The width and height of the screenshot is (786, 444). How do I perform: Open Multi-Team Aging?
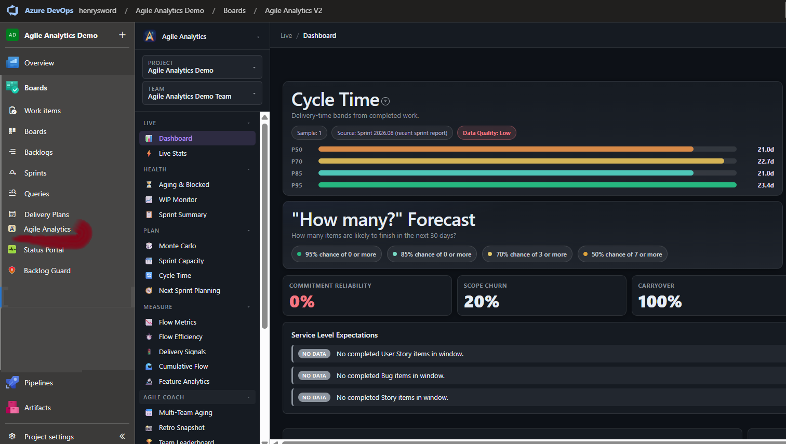click(x=197, y=412)
